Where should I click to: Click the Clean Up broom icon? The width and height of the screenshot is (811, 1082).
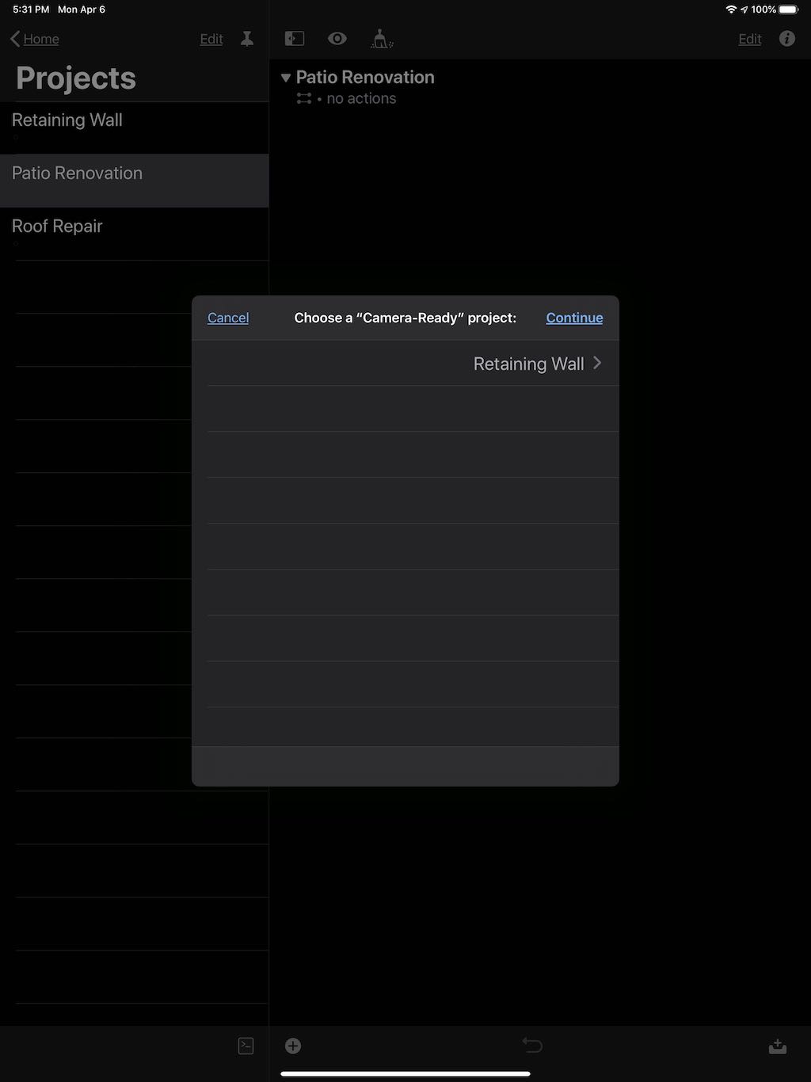coord(382,39)
